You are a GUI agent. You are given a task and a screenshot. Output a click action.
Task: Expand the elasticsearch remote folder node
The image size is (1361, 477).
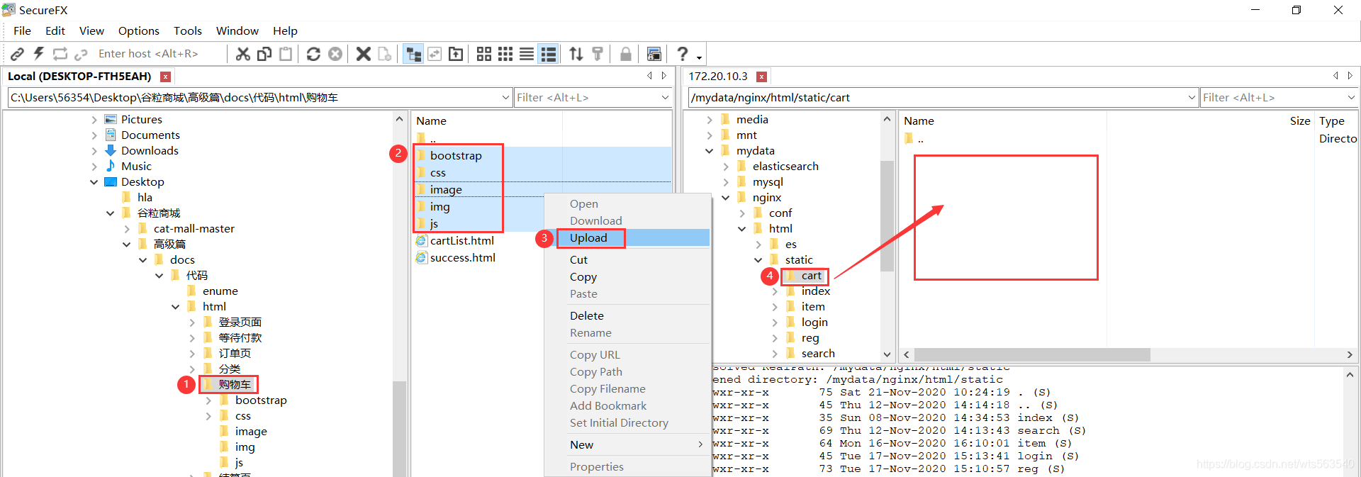pos(725,167)
